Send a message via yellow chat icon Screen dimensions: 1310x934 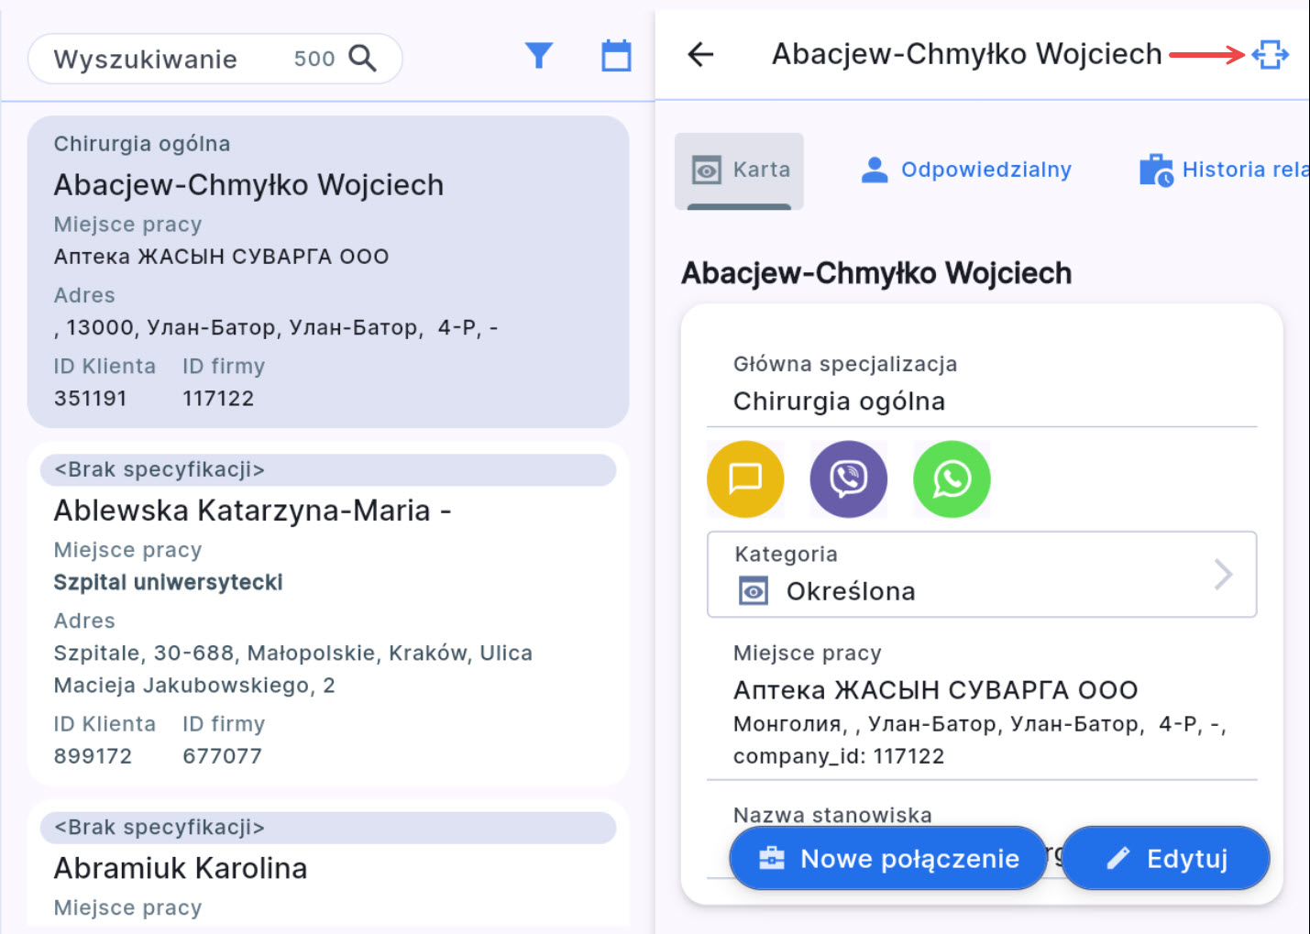[745, 479]
